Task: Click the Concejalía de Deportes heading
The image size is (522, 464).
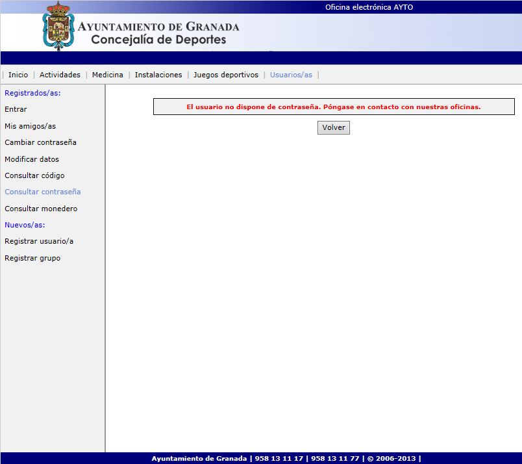Action: (159, 40)
